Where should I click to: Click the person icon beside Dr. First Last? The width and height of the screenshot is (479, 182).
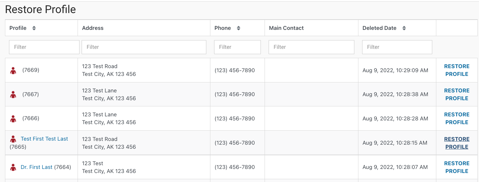pyautogui.click(x=13, y=167)
